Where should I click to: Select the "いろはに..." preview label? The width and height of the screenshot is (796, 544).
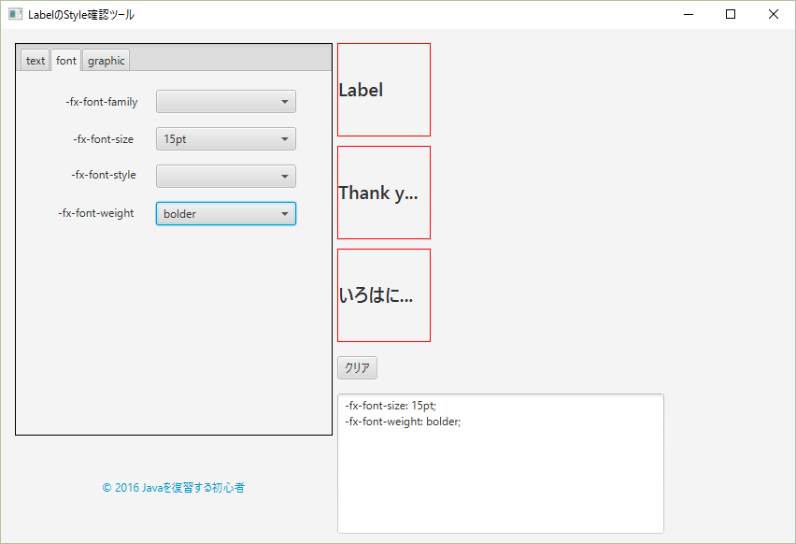point(383,294)
